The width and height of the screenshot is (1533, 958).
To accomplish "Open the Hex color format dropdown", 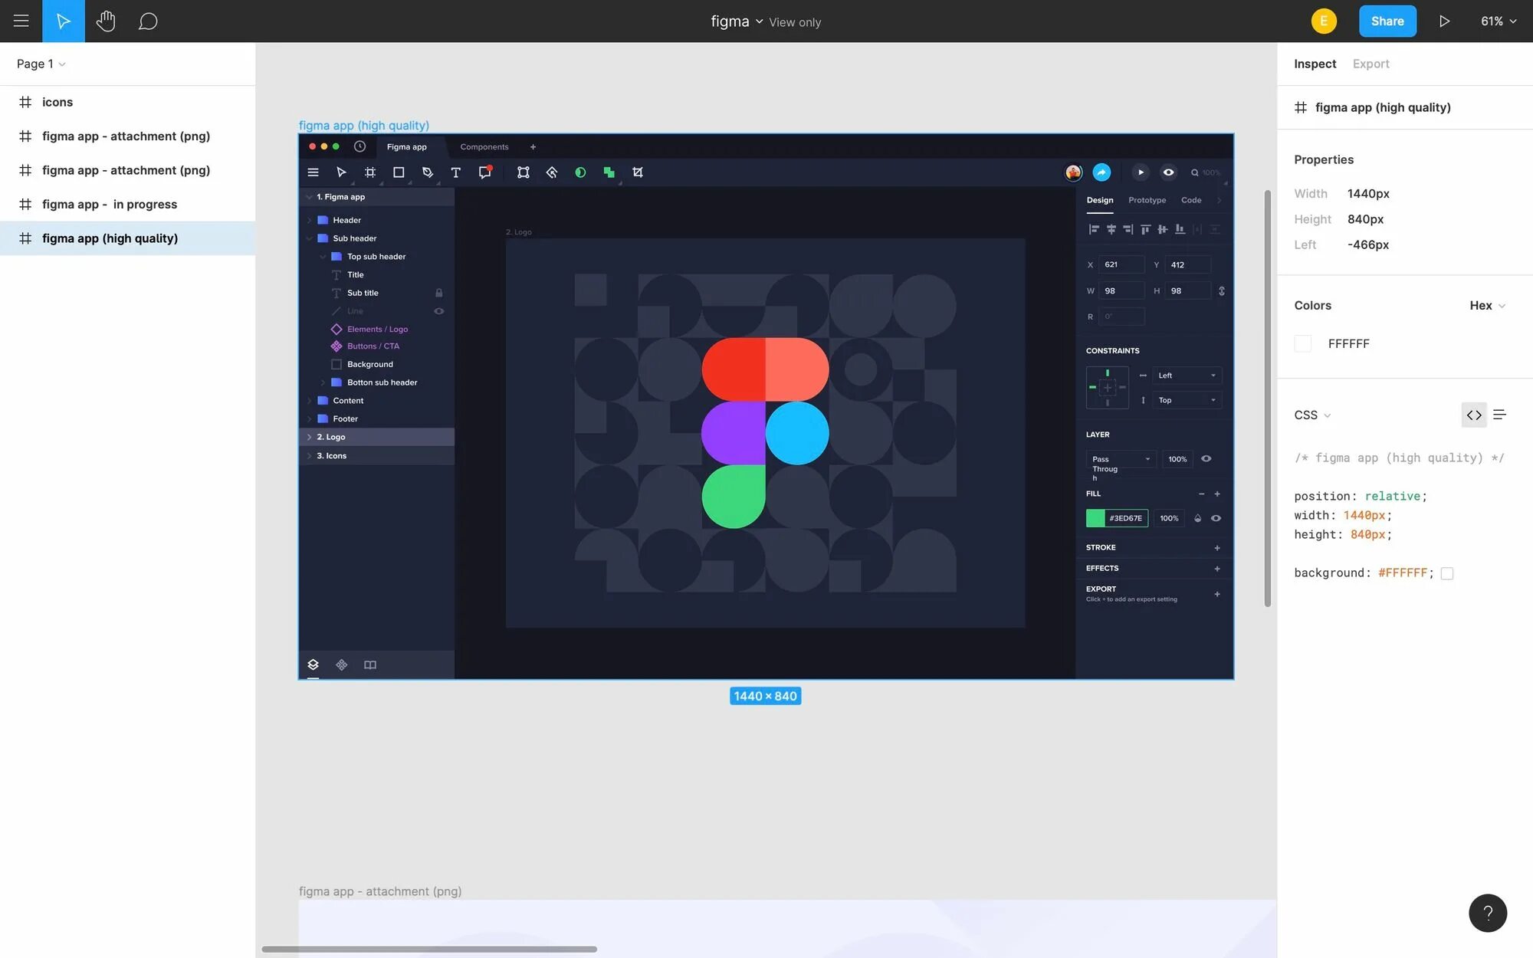I will point(1487,305).
